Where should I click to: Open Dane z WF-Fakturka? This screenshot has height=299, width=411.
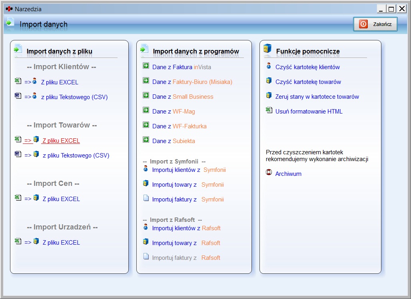(179, 126)
